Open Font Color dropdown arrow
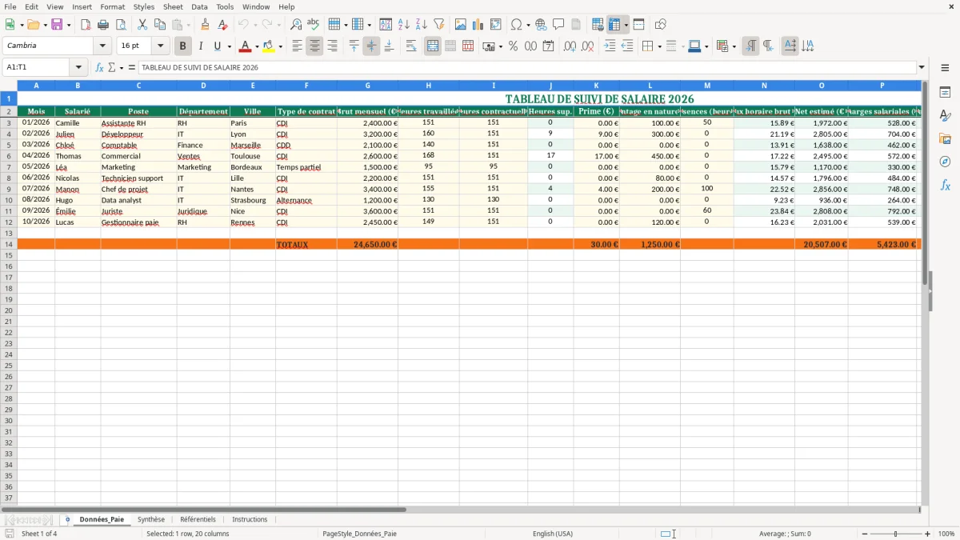The image size is (960, 540). (x=257, y=46)
